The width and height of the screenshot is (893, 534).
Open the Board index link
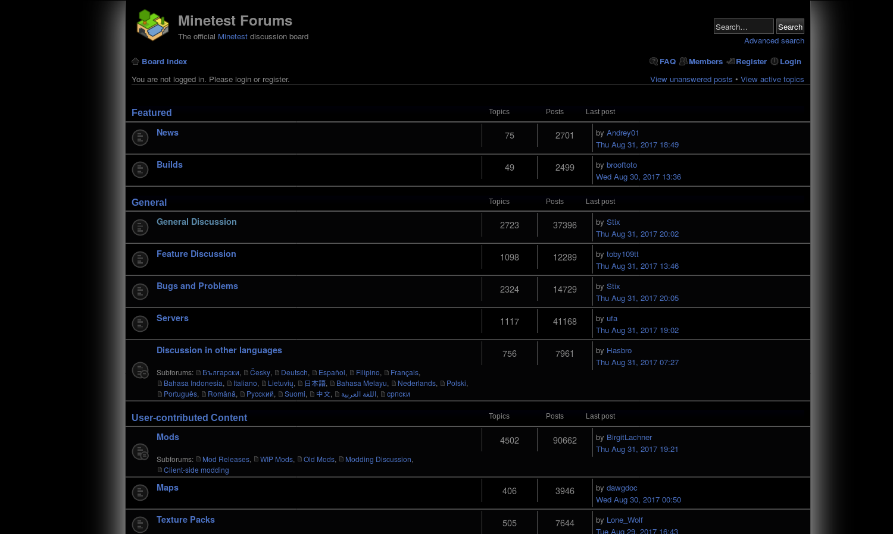(x=164, y=62)
